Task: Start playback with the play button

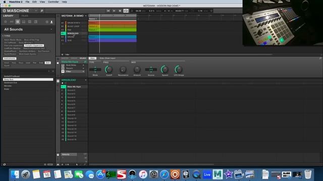Action: click(114, 11)
